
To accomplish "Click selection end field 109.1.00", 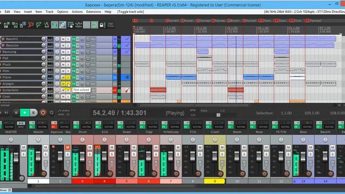I will click(312, 113).
